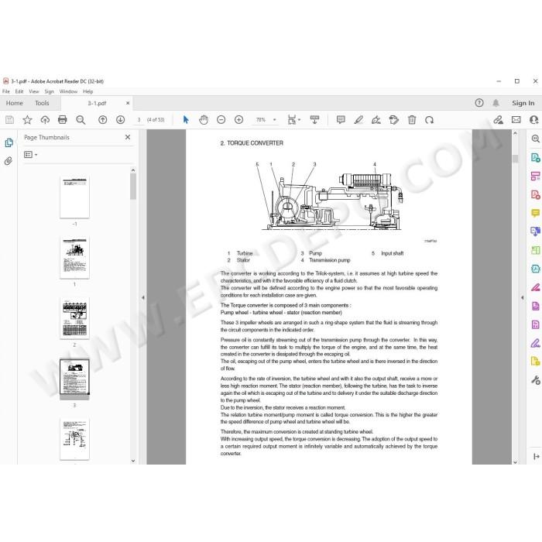Open the Help menu

point(87,91)
